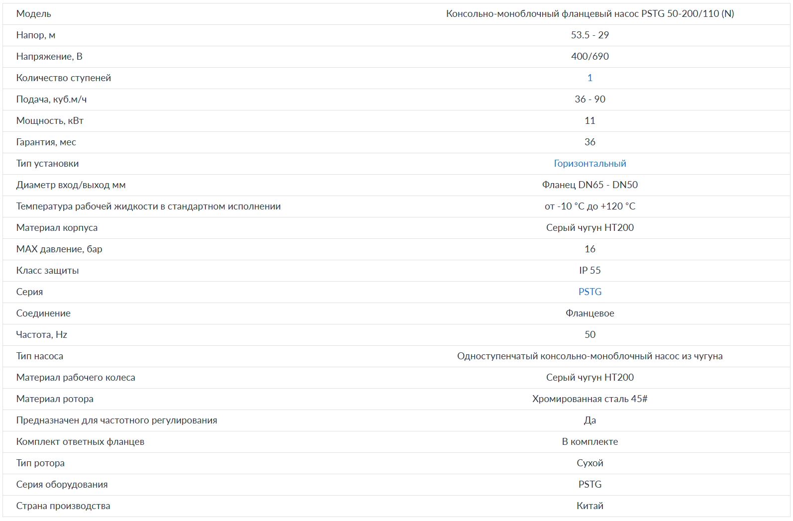Image resolution: width=793 pixels, height=521 pixels.
Task: Click the "Сухой" rotor type value
Action: 590,463
